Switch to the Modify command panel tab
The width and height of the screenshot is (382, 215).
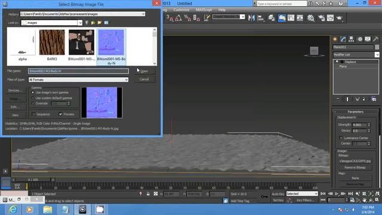point(343,39)
